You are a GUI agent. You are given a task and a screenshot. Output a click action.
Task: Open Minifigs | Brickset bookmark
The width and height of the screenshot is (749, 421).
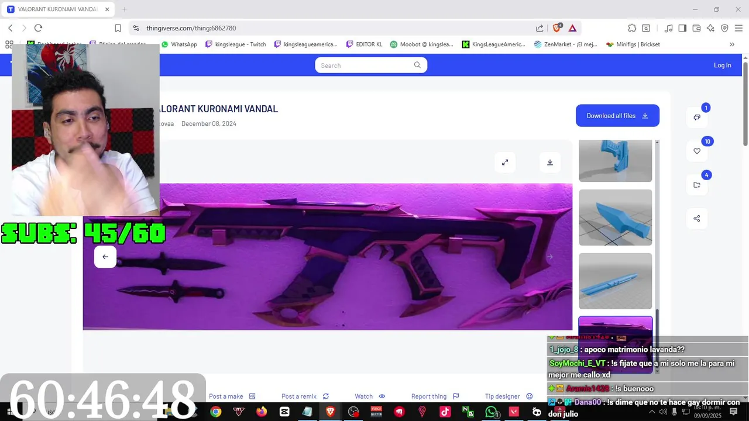point(633,44)
